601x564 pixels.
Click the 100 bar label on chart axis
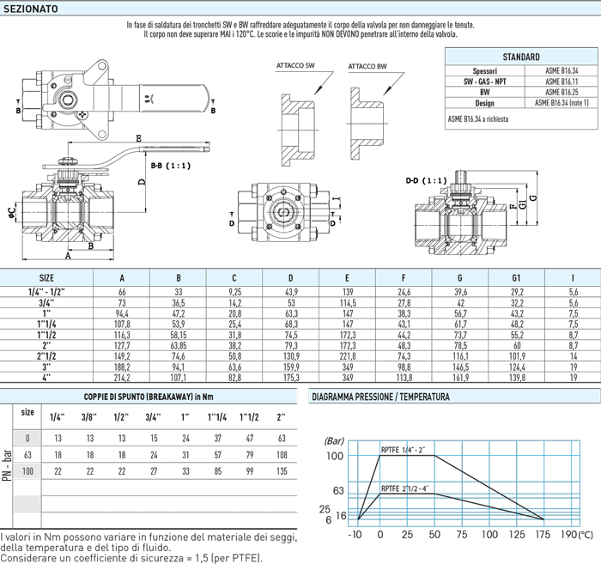(x=334, y=456)
